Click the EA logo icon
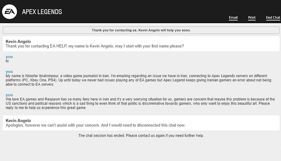 click(10, 12)
